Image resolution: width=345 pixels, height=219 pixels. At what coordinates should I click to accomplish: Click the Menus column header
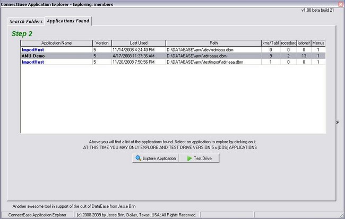coord(318,43)
